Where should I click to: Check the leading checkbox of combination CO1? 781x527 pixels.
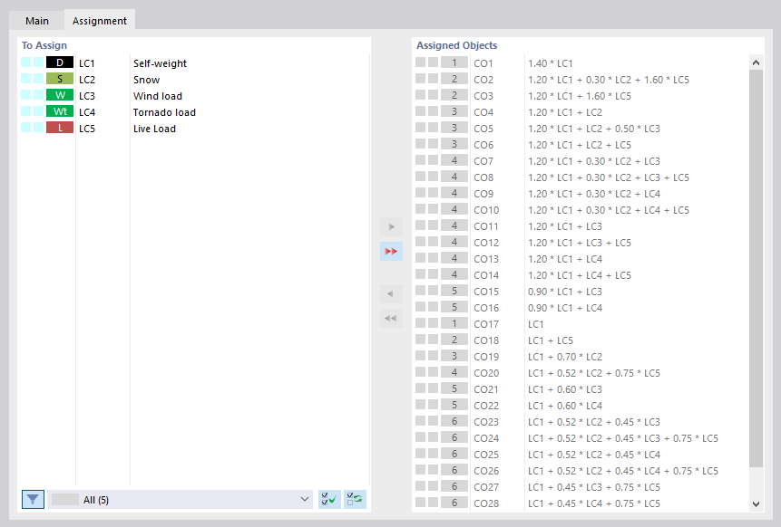pos(420,62)
